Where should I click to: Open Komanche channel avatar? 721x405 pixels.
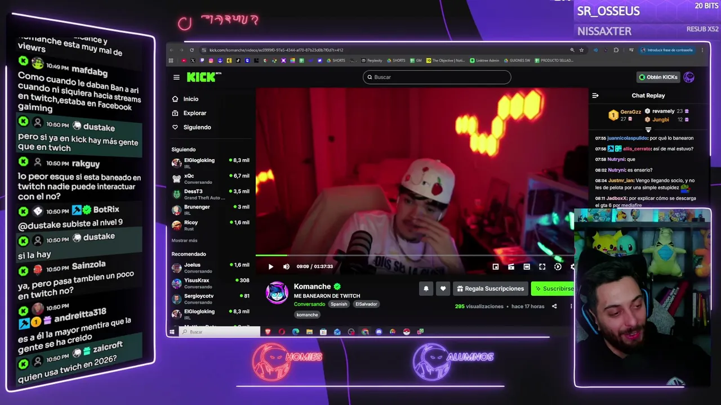pyautogui.click(x=277, y=293)
